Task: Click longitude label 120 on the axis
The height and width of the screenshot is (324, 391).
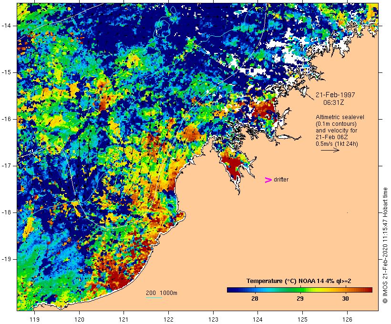Action: [79, 319]
